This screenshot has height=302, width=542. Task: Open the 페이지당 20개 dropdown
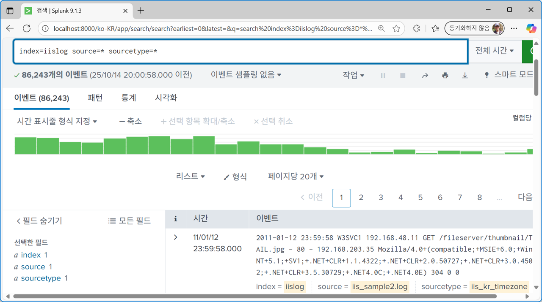[x=296, y=177]
